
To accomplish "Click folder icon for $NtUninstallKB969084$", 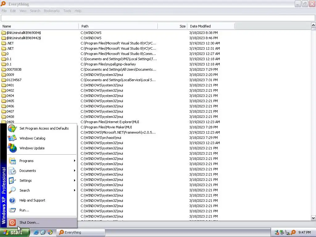I will [4, 33].
